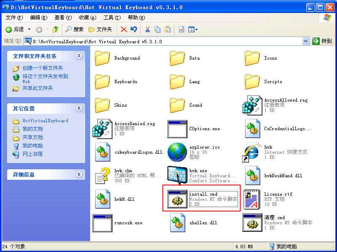Click the Properties toolbar icon
The height and width of the screenshot is (252, 337).
(x=182, y=29)
